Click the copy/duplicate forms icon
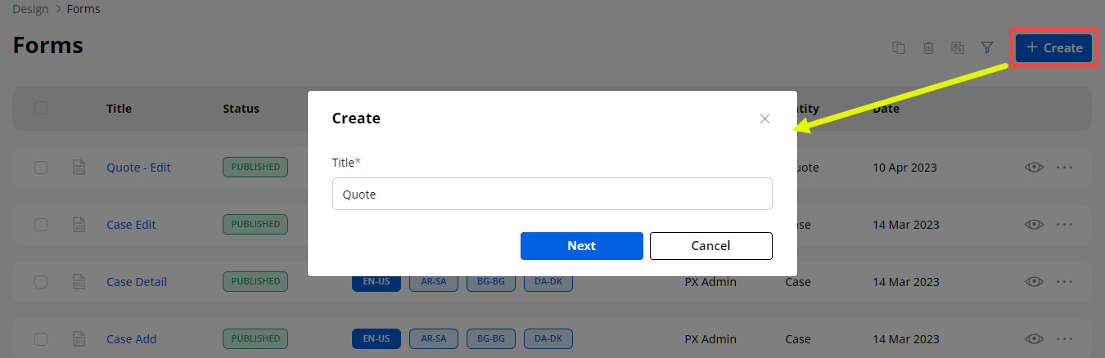1105x358 pixels. coord(899,47)
